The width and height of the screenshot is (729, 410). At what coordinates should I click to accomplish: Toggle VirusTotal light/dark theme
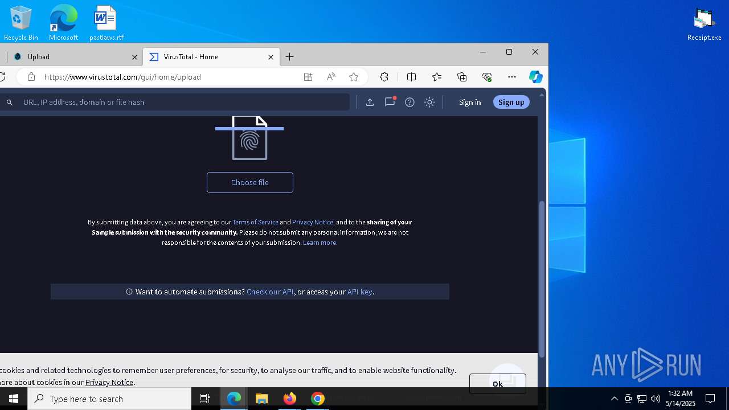point(430,102)
